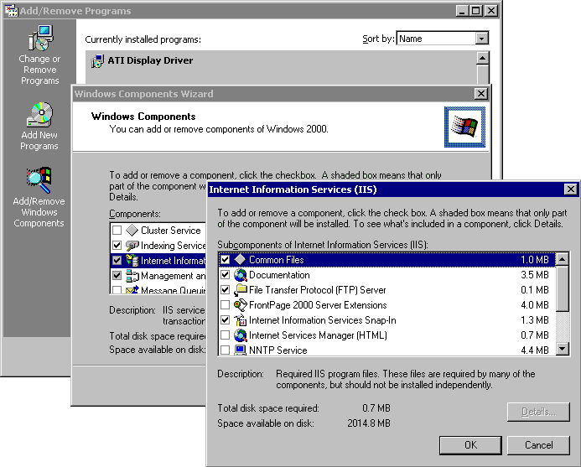Close the Internet Information Services dialog
The width and height of the screenshot is (581, 467).
[570, 189]
